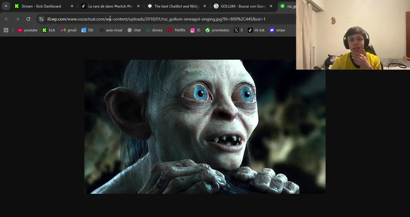Image resolution: width=410 pixels, height=217 pixels.
Task: Go forward to next page
Action: [x=17, y=19]
